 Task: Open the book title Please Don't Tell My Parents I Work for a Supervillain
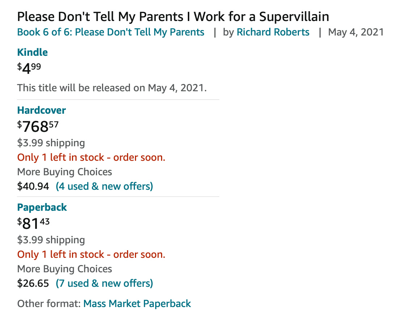173,17
